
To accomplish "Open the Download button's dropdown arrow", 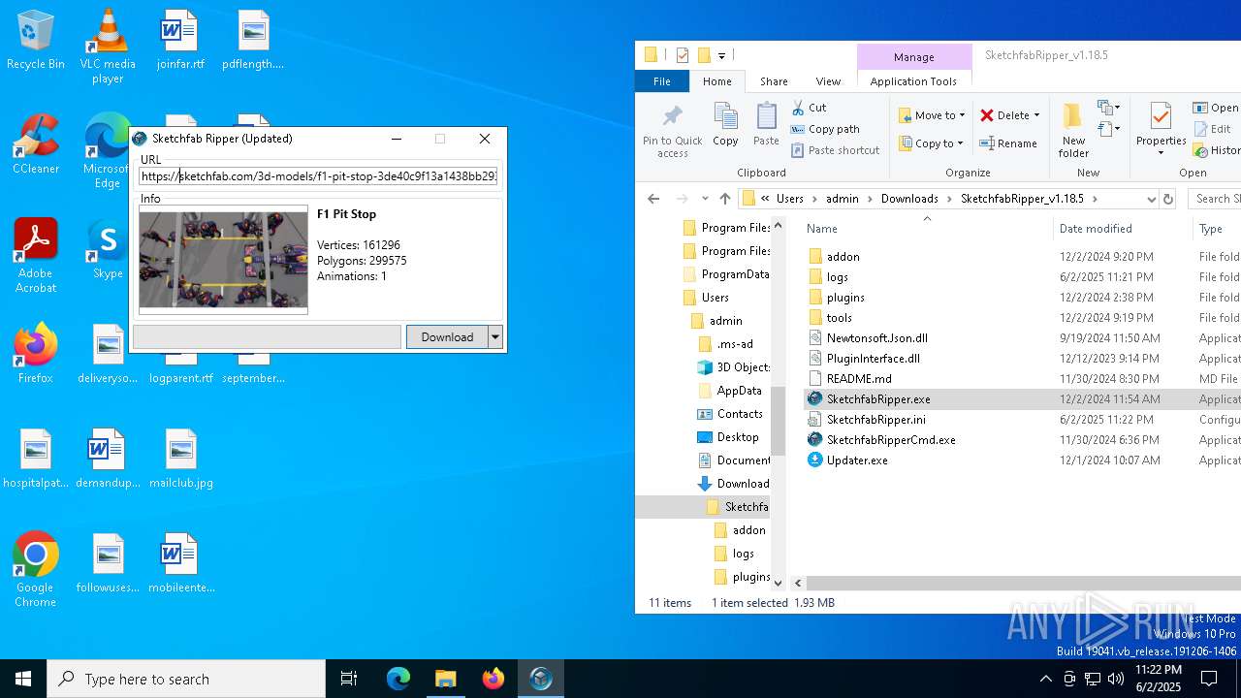I will 495,336.
